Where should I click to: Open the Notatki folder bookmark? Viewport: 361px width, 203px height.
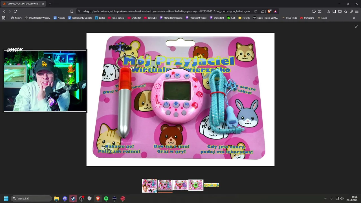pyautogui.click(x=244, y=18)
